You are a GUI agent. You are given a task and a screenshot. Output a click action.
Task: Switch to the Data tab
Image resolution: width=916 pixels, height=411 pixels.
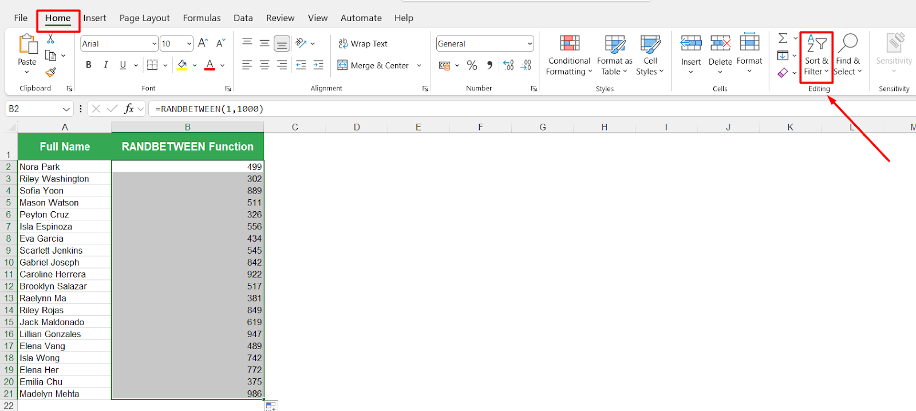tap(243, 18)
